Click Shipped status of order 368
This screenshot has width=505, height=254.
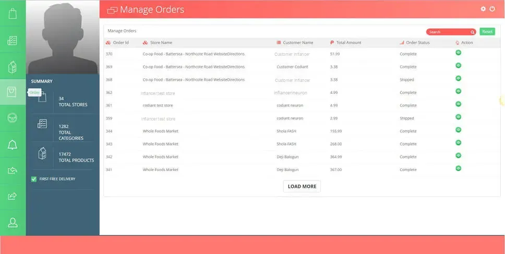pyautogui.click(x=407, y=80)
